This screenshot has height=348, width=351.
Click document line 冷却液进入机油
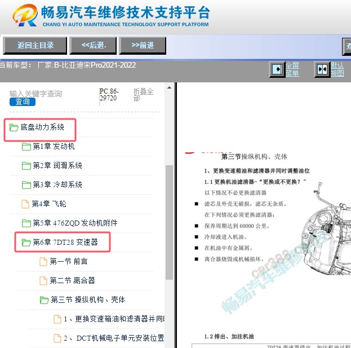(x=225, y=237)
